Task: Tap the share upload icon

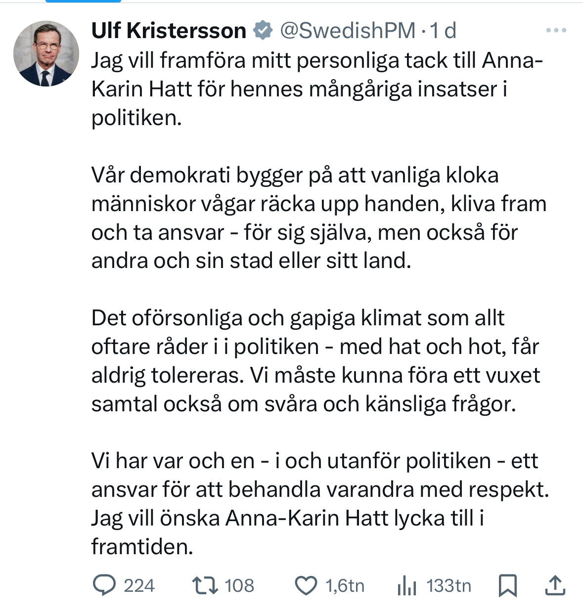Action: pos(555,586)
